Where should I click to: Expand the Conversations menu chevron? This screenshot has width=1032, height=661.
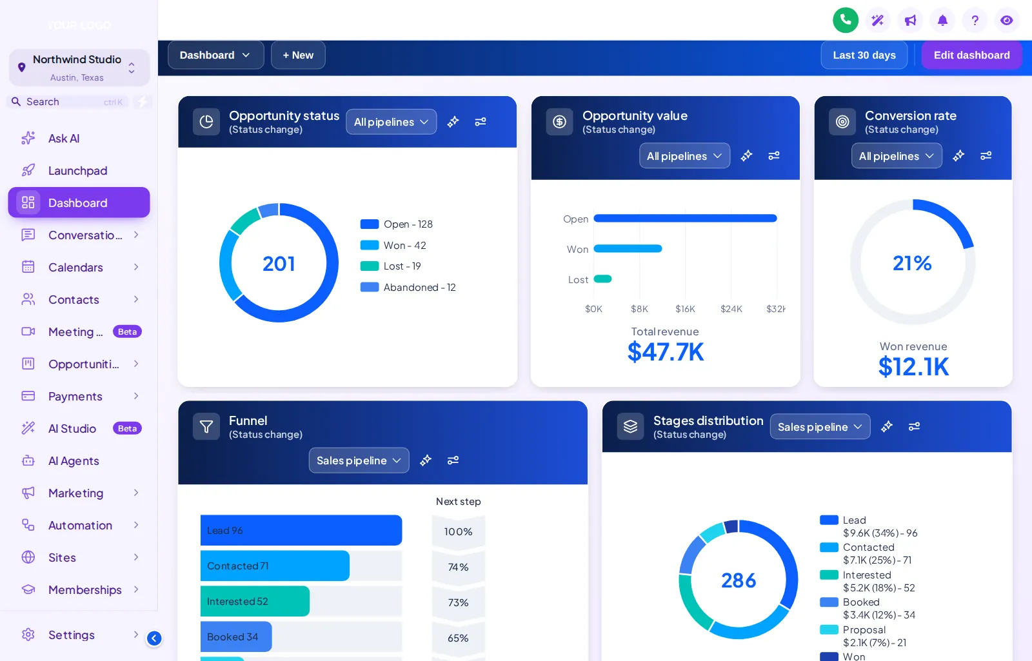[x=136, y=235]
